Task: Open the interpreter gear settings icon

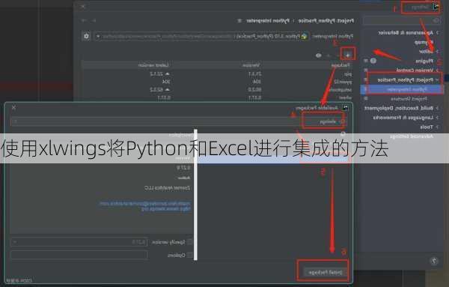Action: [86, 36]
